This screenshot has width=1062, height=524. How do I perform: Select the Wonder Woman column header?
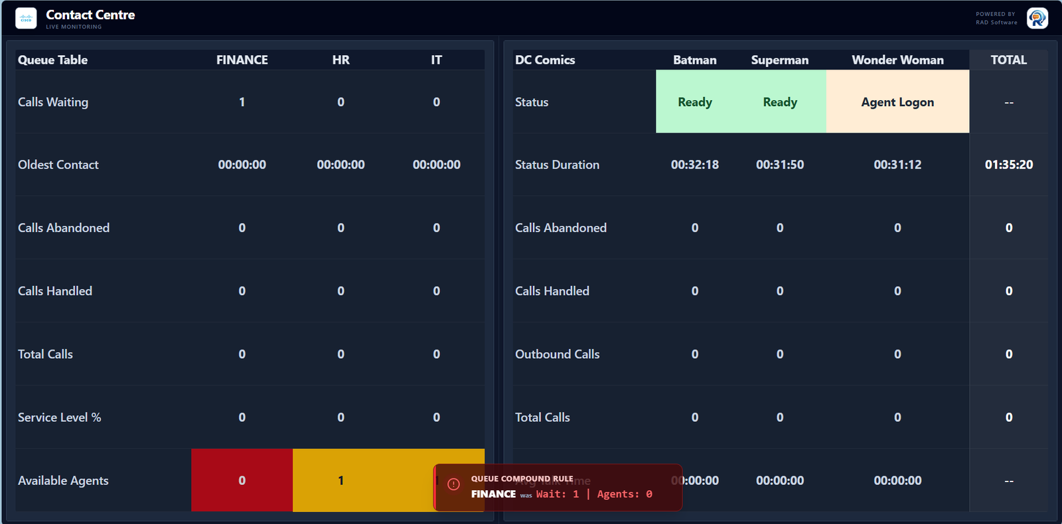point(897,60)
